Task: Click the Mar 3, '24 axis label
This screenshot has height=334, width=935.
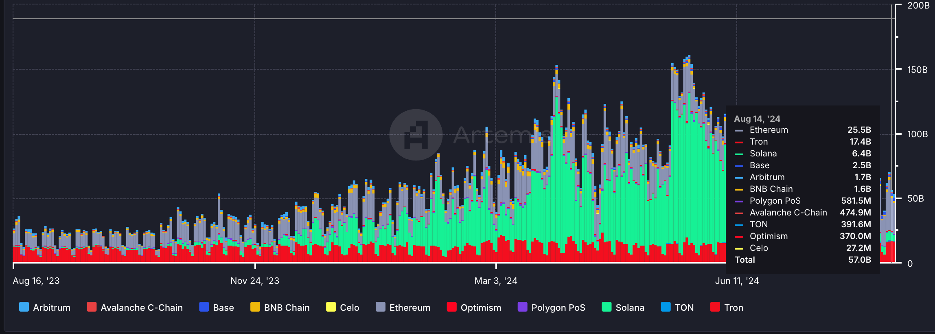Action: pyautogui.click(x=496, y=281)
